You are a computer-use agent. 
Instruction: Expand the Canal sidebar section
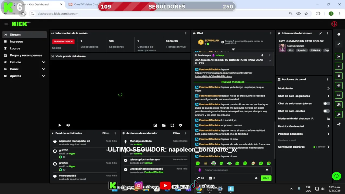pyautogui.click(x=44, y=69)
